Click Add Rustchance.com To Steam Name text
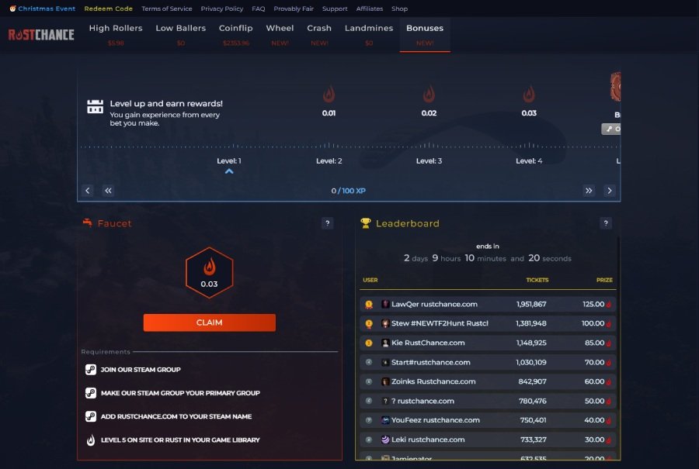 click(x=176, y=416)
